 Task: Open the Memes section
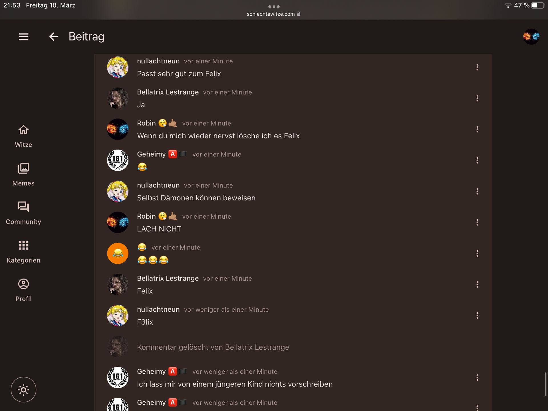23,175
